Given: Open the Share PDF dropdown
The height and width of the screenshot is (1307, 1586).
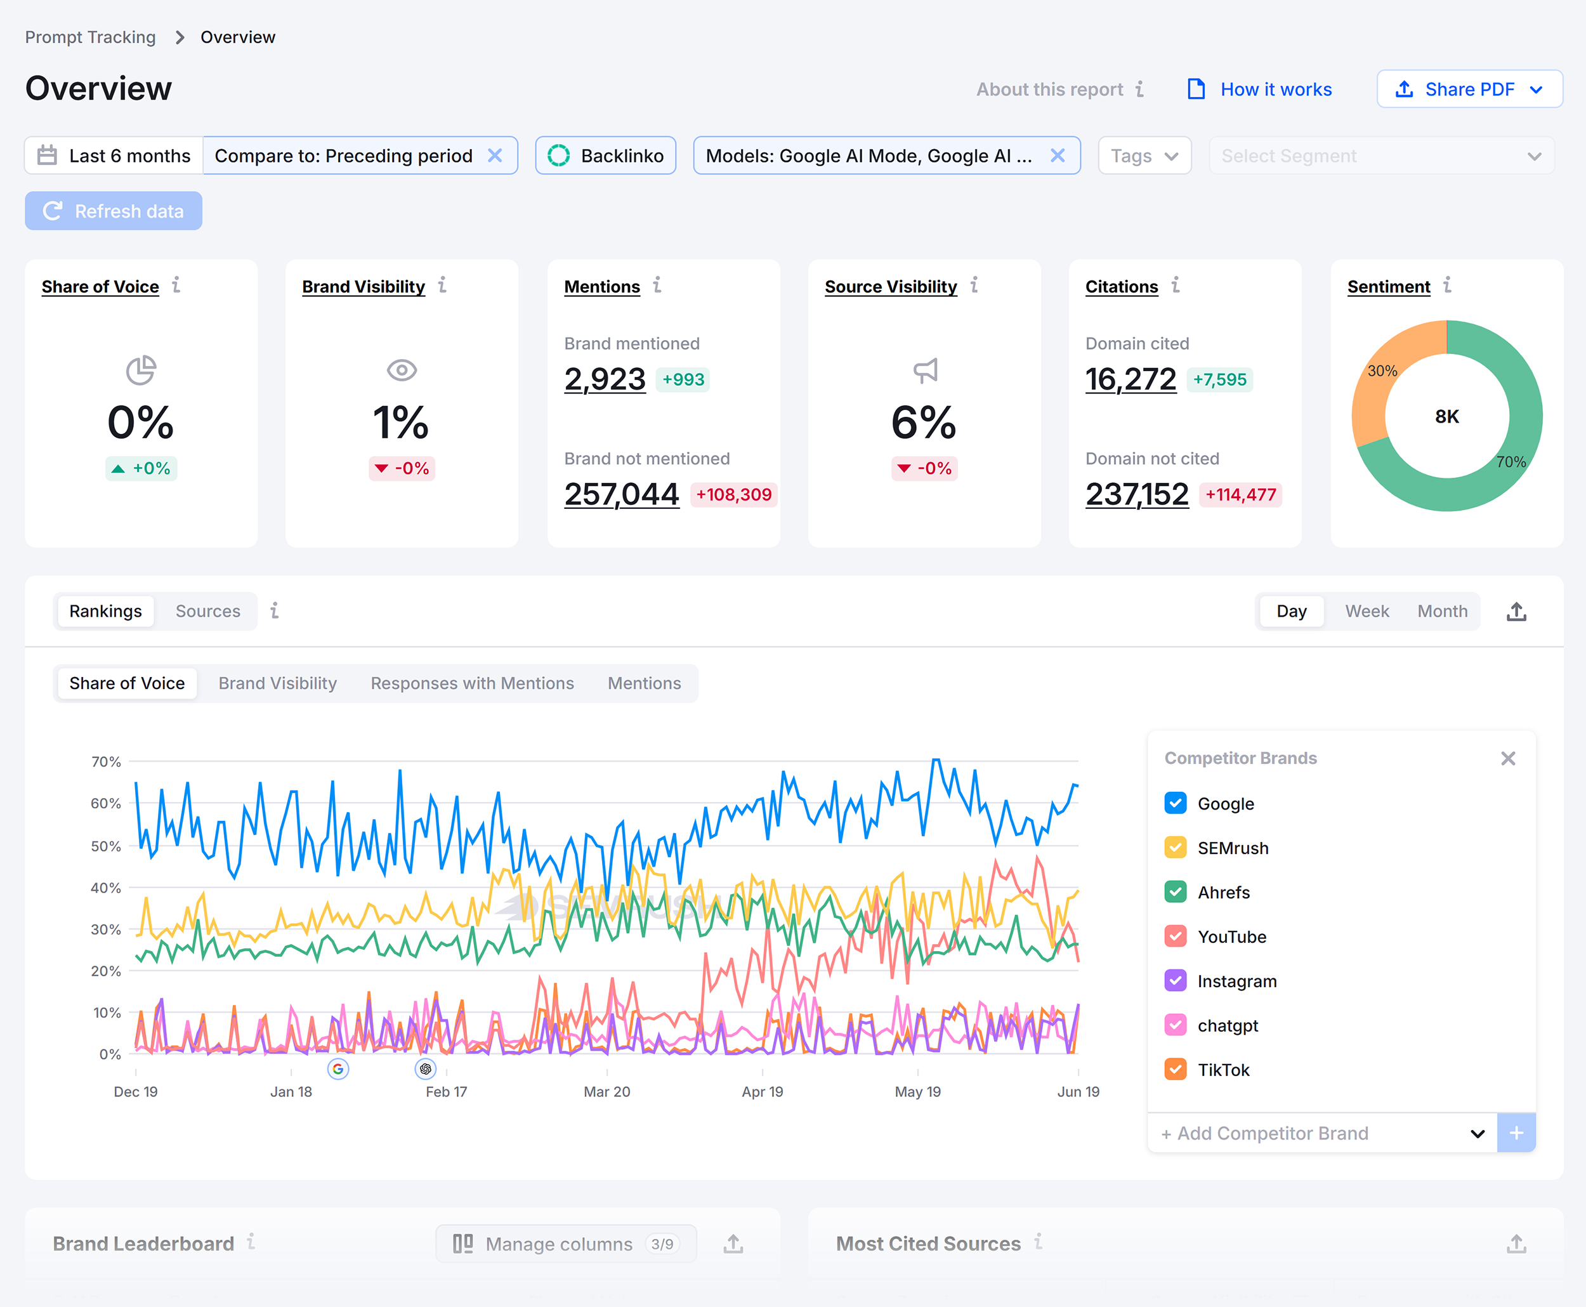Looking at the screenshot, I should coord(1469,89).
